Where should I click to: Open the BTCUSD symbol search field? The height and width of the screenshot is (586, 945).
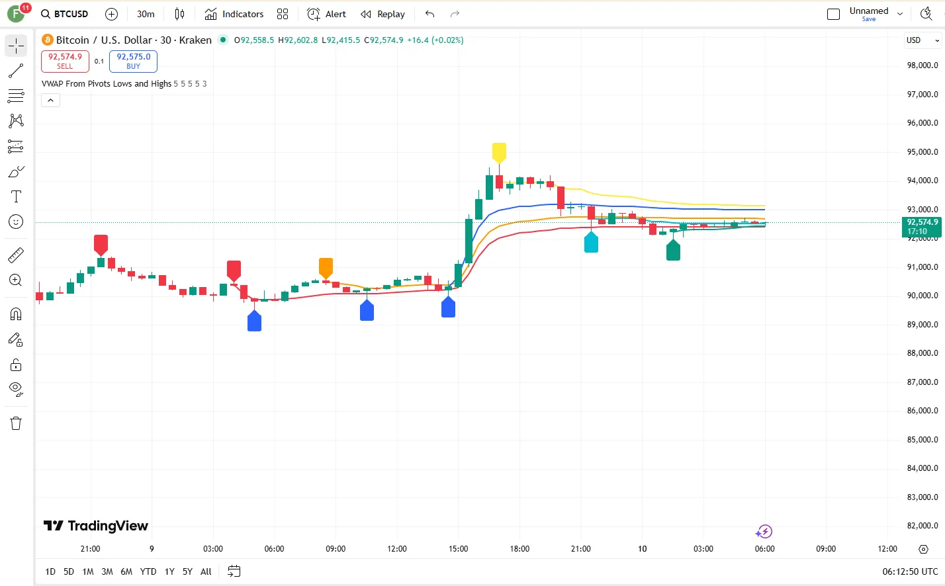(64, 14)
